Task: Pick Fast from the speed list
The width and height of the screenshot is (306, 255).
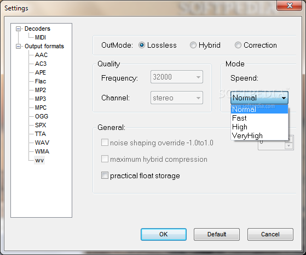Action: tap(259, 118)
